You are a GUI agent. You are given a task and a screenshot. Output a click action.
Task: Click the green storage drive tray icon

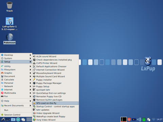[x=144, y=119]
